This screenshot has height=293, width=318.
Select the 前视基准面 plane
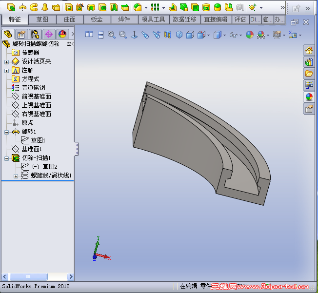click(37, 97)
